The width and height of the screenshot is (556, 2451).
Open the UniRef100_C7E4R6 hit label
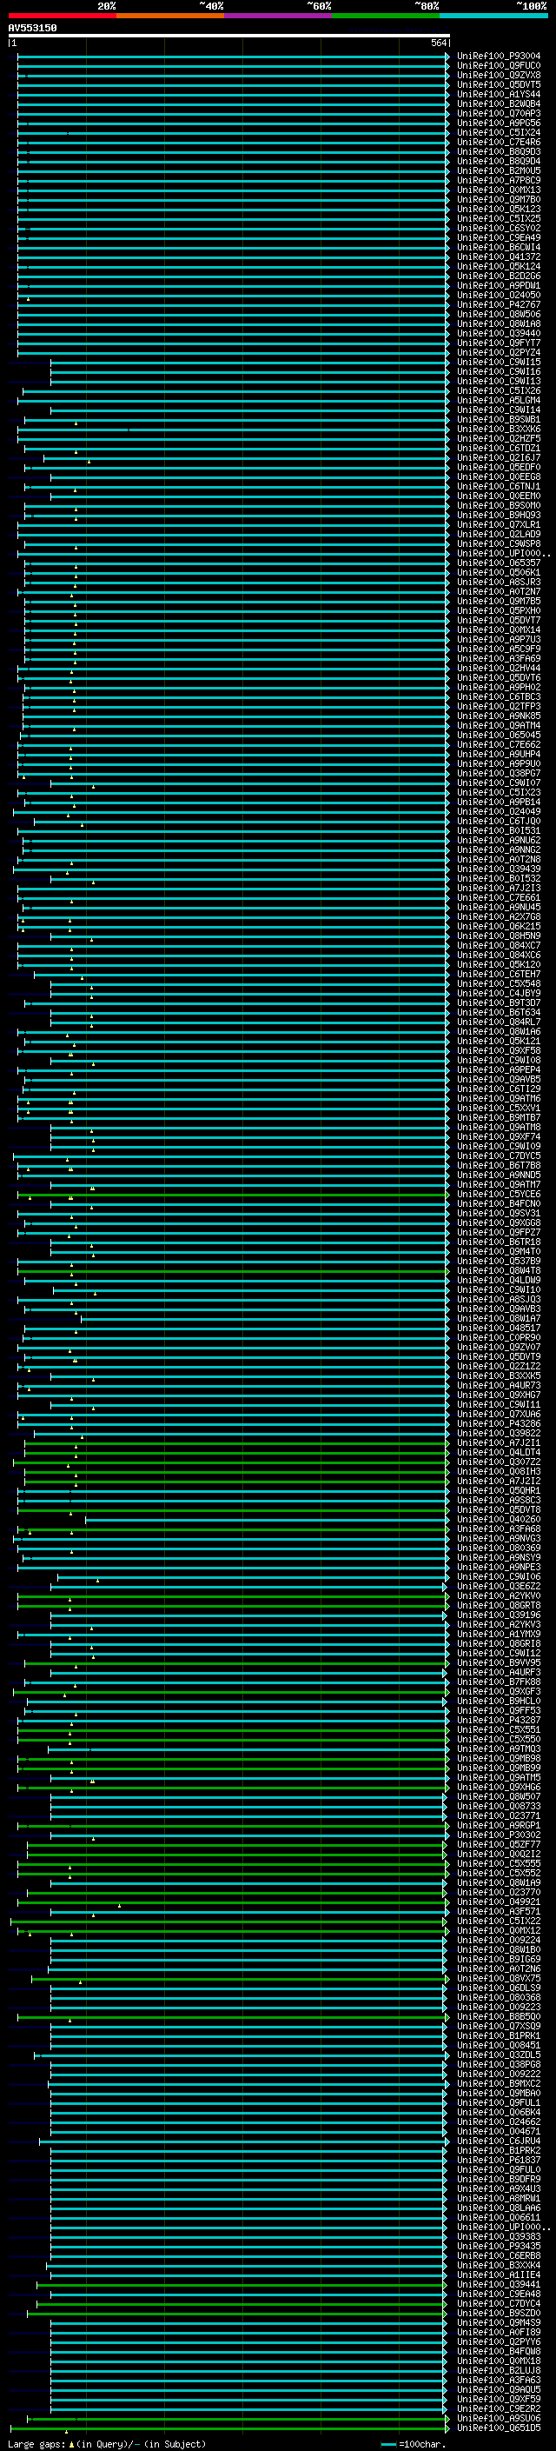click(x=499, y=142)
